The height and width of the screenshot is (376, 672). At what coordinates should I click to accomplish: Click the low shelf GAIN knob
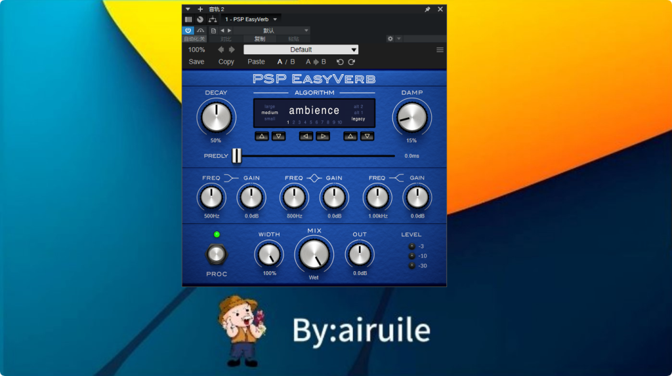251,198
